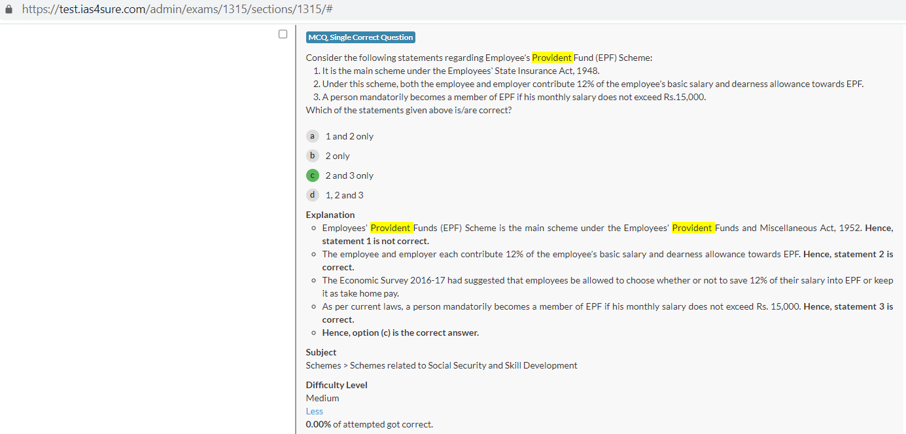Click the 'Difficulty Level' heading
The height and width of the screenshot is (434, 906).
click(336, 385)
